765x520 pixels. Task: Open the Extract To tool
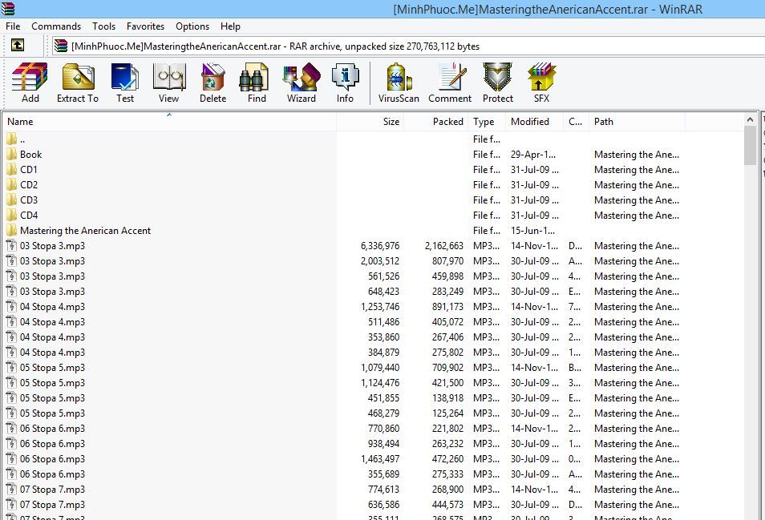(x=78, y=83)
